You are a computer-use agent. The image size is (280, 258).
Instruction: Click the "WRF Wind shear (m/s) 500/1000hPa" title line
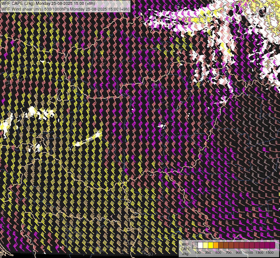click(x=65, y=9)
